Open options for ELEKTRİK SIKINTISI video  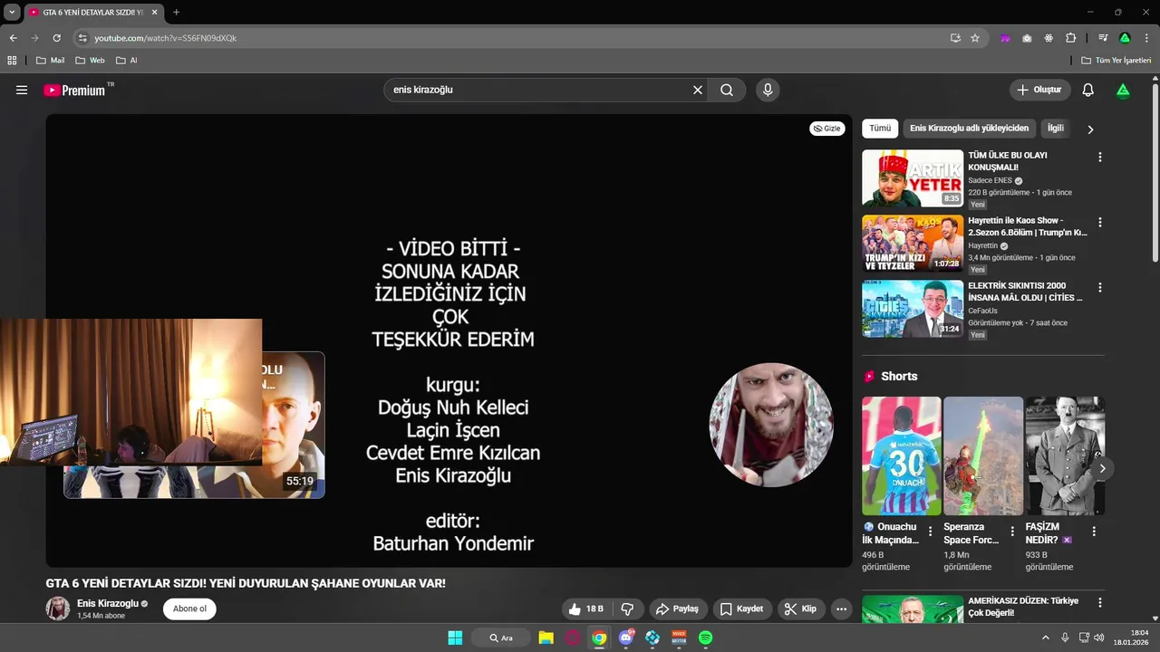click(x=1100, y=287)
